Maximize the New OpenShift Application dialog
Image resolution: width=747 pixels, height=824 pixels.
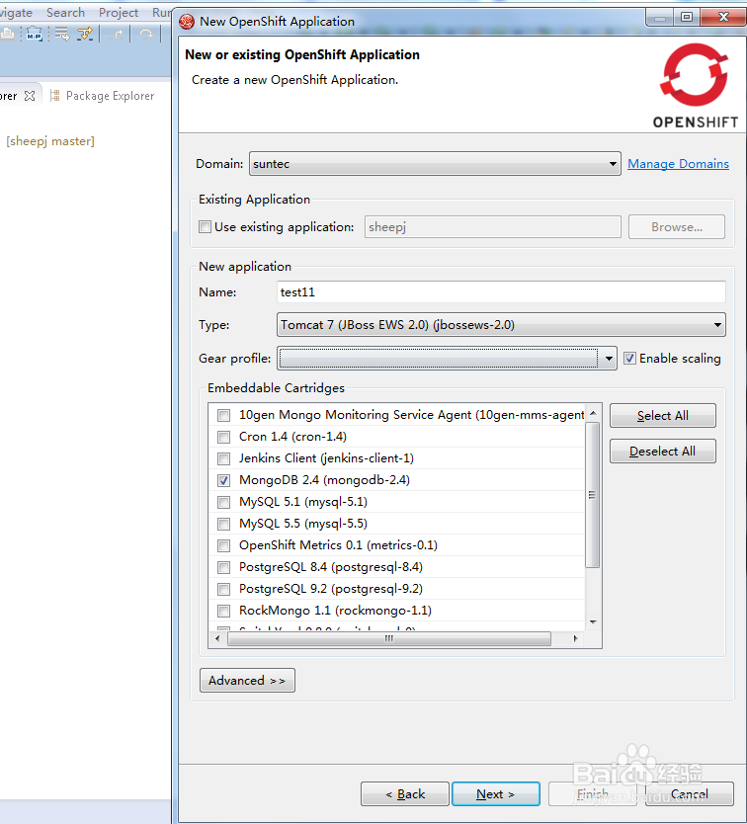(687, 17)
